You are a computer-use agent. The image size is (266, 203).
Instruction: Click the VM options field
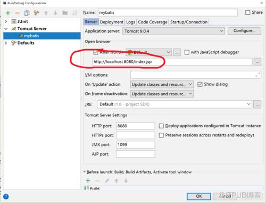click(x=196, y=75)
